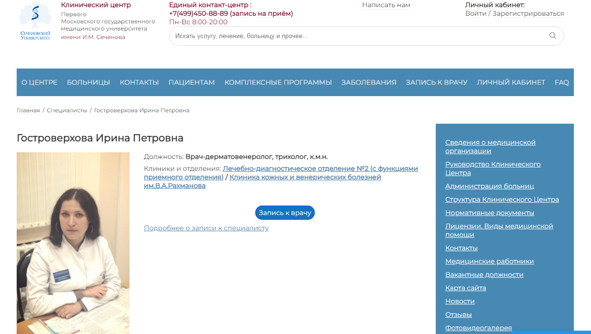Open the FAQ menu item

pos(562,82)
